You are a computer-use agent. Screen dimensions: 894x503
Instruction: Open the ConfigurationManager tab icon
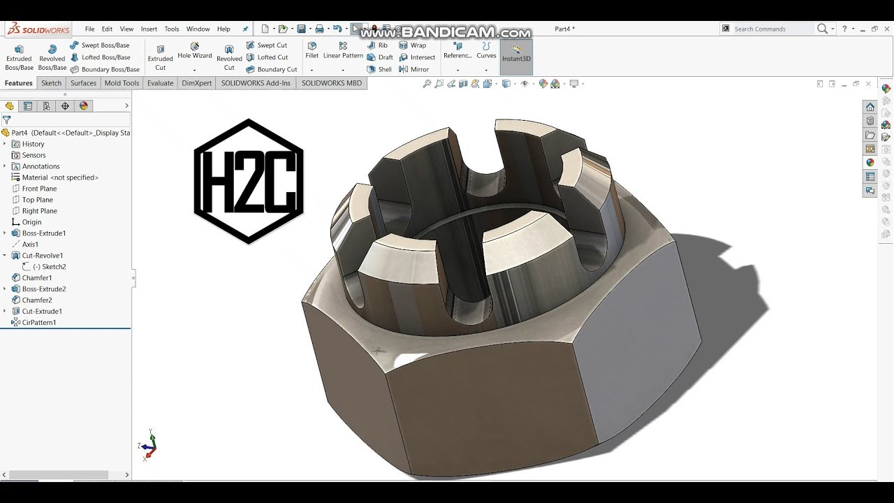coord(46,106)
